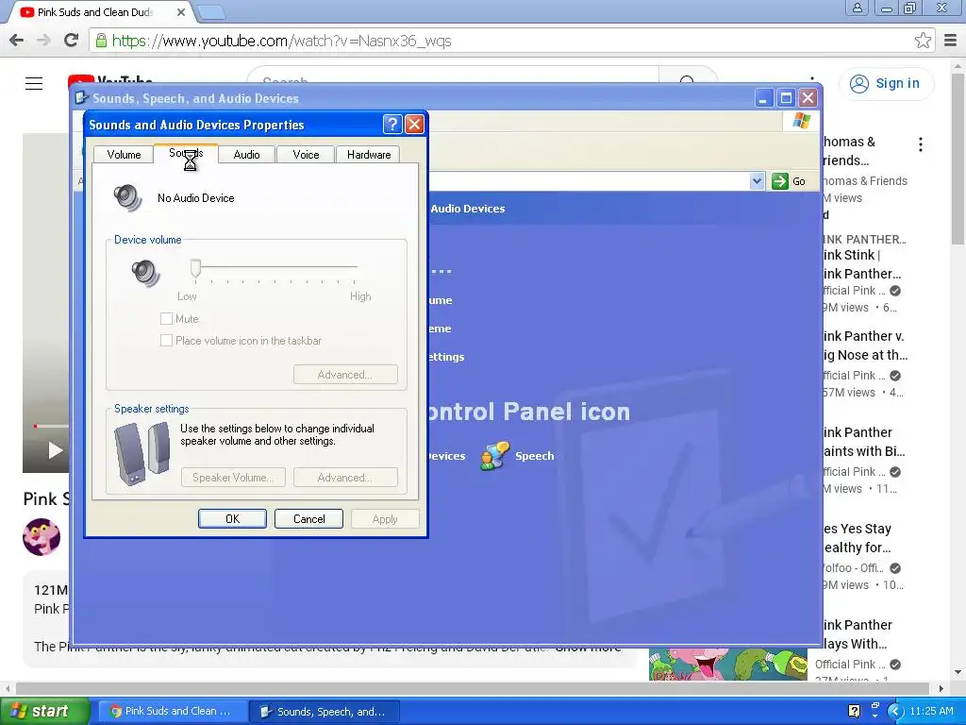Click the help tray icon in taskbar
Viewport: 966px width, 725px height.
point(854,711)
